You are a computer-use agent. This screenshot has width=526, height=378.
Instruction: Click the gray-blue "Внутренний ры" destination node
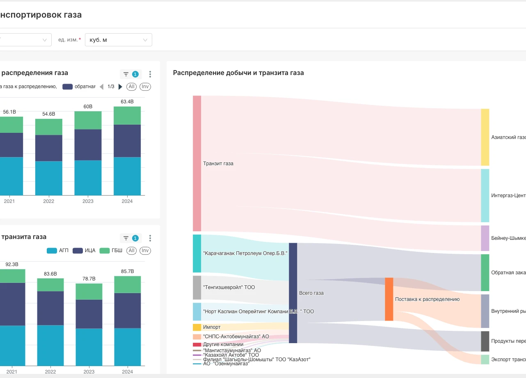(485, 311)
